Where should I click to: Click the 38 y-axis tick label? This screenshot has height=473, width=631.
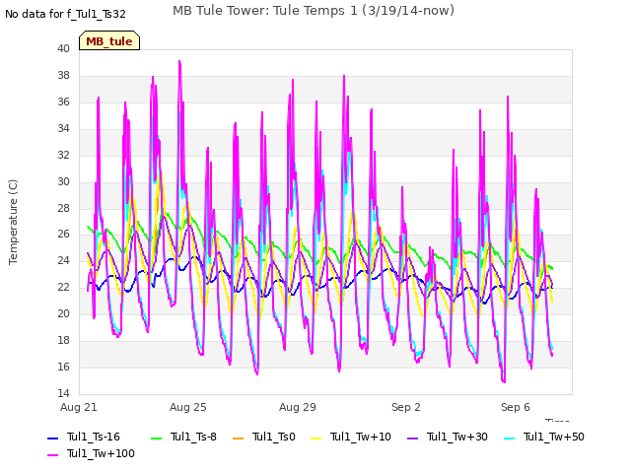63,75
